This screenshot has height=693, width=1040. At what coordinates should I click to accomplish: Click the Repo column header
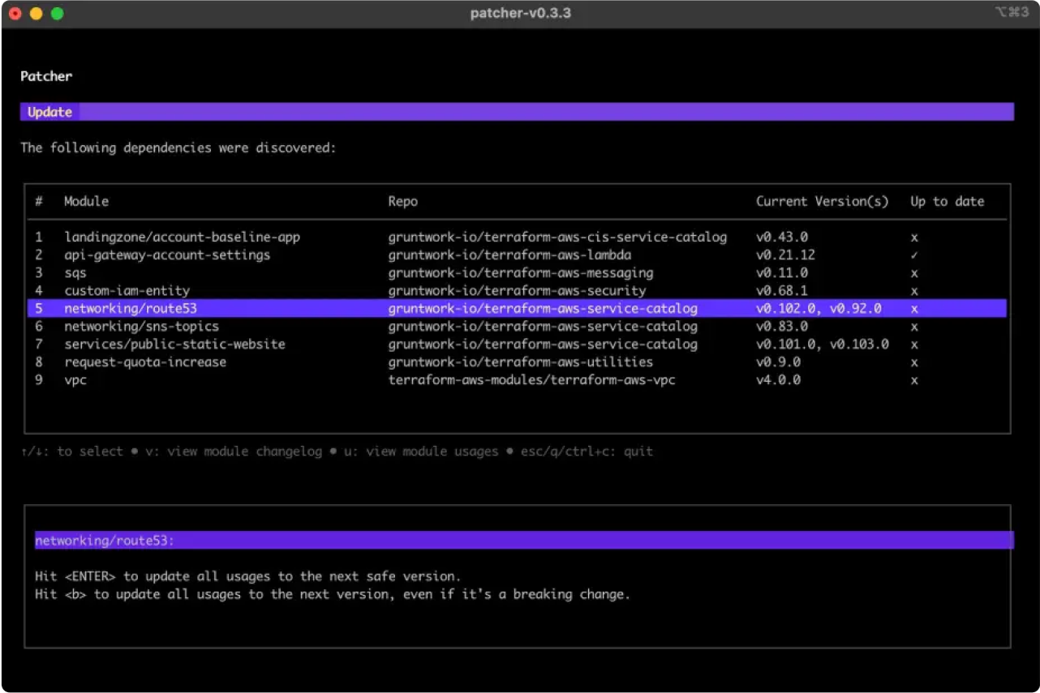pyautogui.click(x=402, y=201)
